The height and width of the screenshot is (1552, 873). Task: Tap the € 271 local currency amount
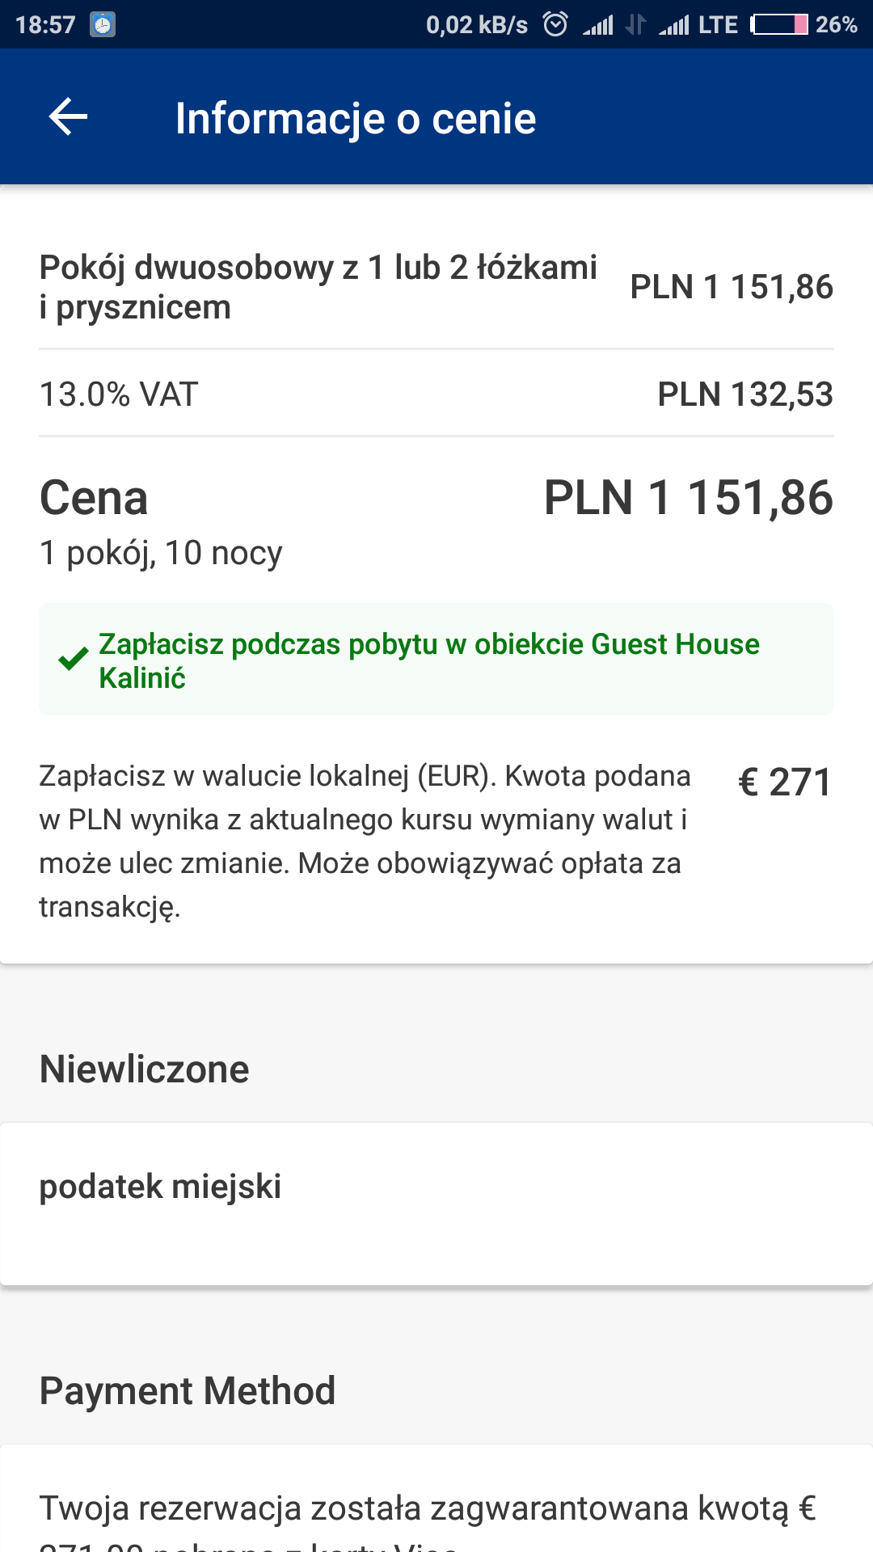(784, 782)
